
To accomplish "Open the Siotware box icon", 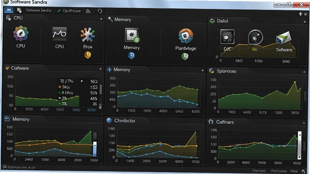I will pyautogui.click(x=284, y=38).
